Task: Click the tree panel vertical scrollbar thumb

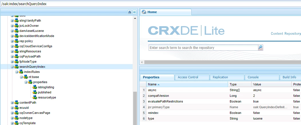Action: pos(135,108)
